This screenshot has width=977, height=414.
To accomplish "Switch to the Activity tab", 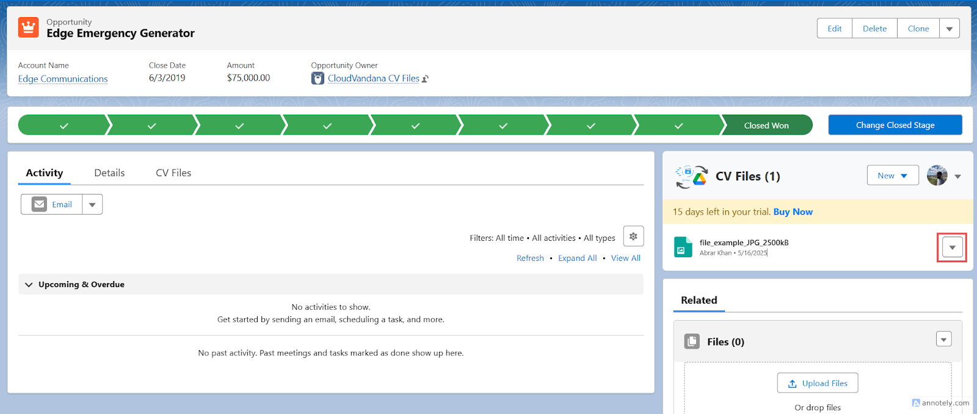I will coord(45,173).
